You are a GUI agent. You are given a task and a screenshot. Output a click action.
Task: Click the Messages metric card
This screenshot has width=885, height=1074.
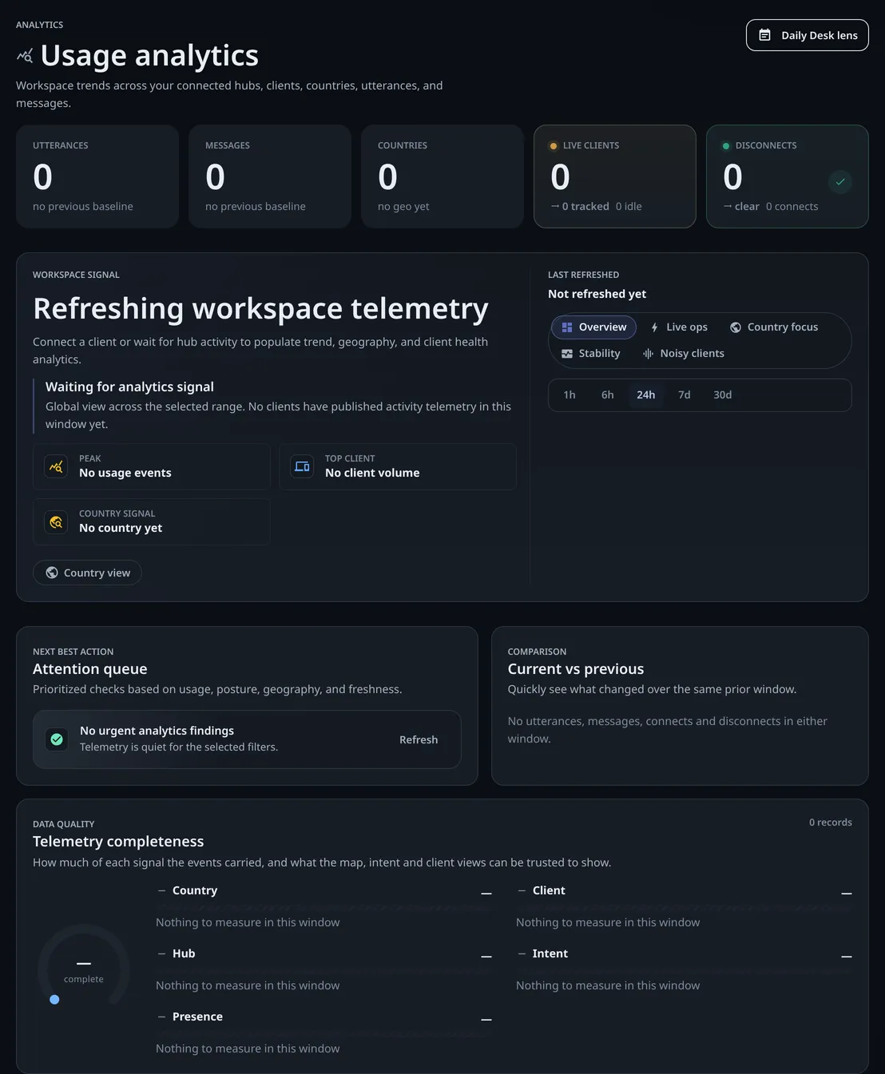(x=270, y=176)
